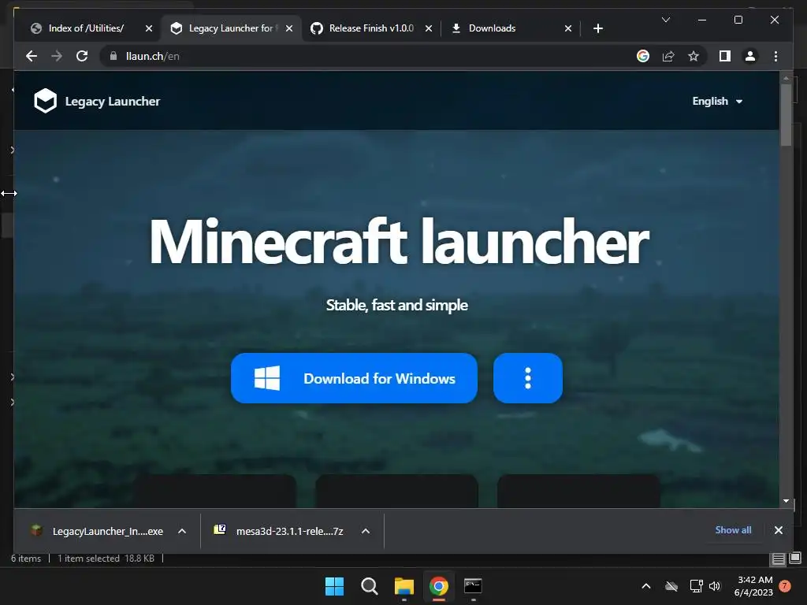This screenshot has height=605, width=807.
Task: Open notification count badge
Action: pyautogui.click(x=785, y=586)
